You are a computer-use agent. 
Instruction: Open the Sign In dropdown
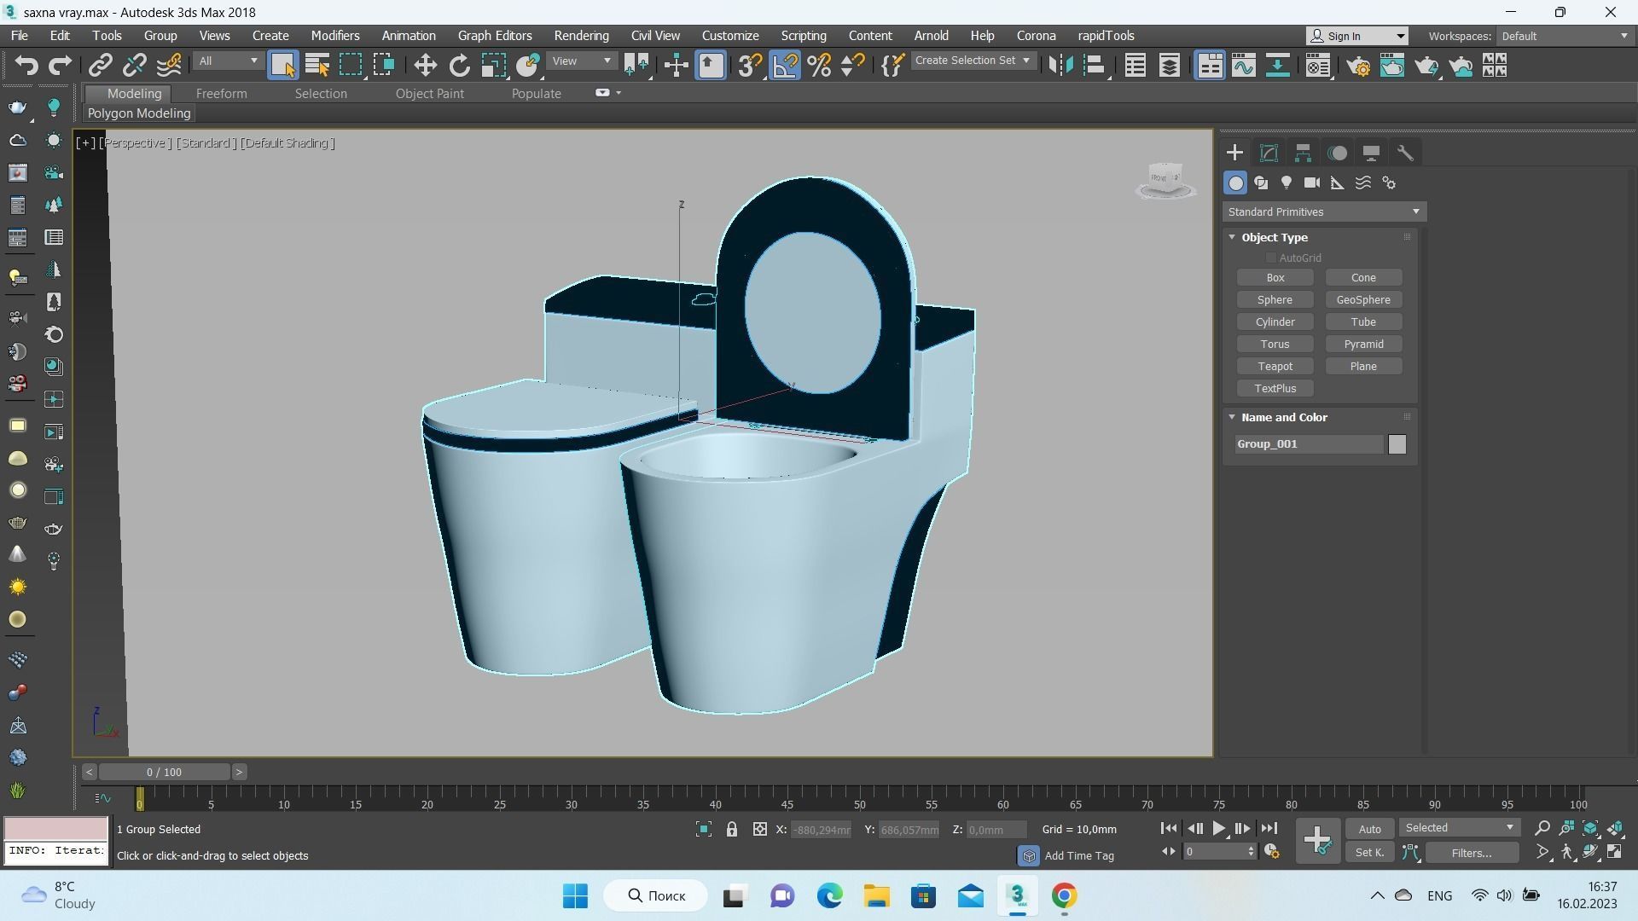click(x=1357, y=36)
